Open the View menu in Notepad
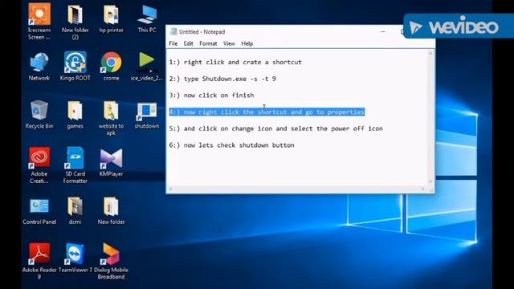This screenshot has width=514, height=289. coord(229,43)
